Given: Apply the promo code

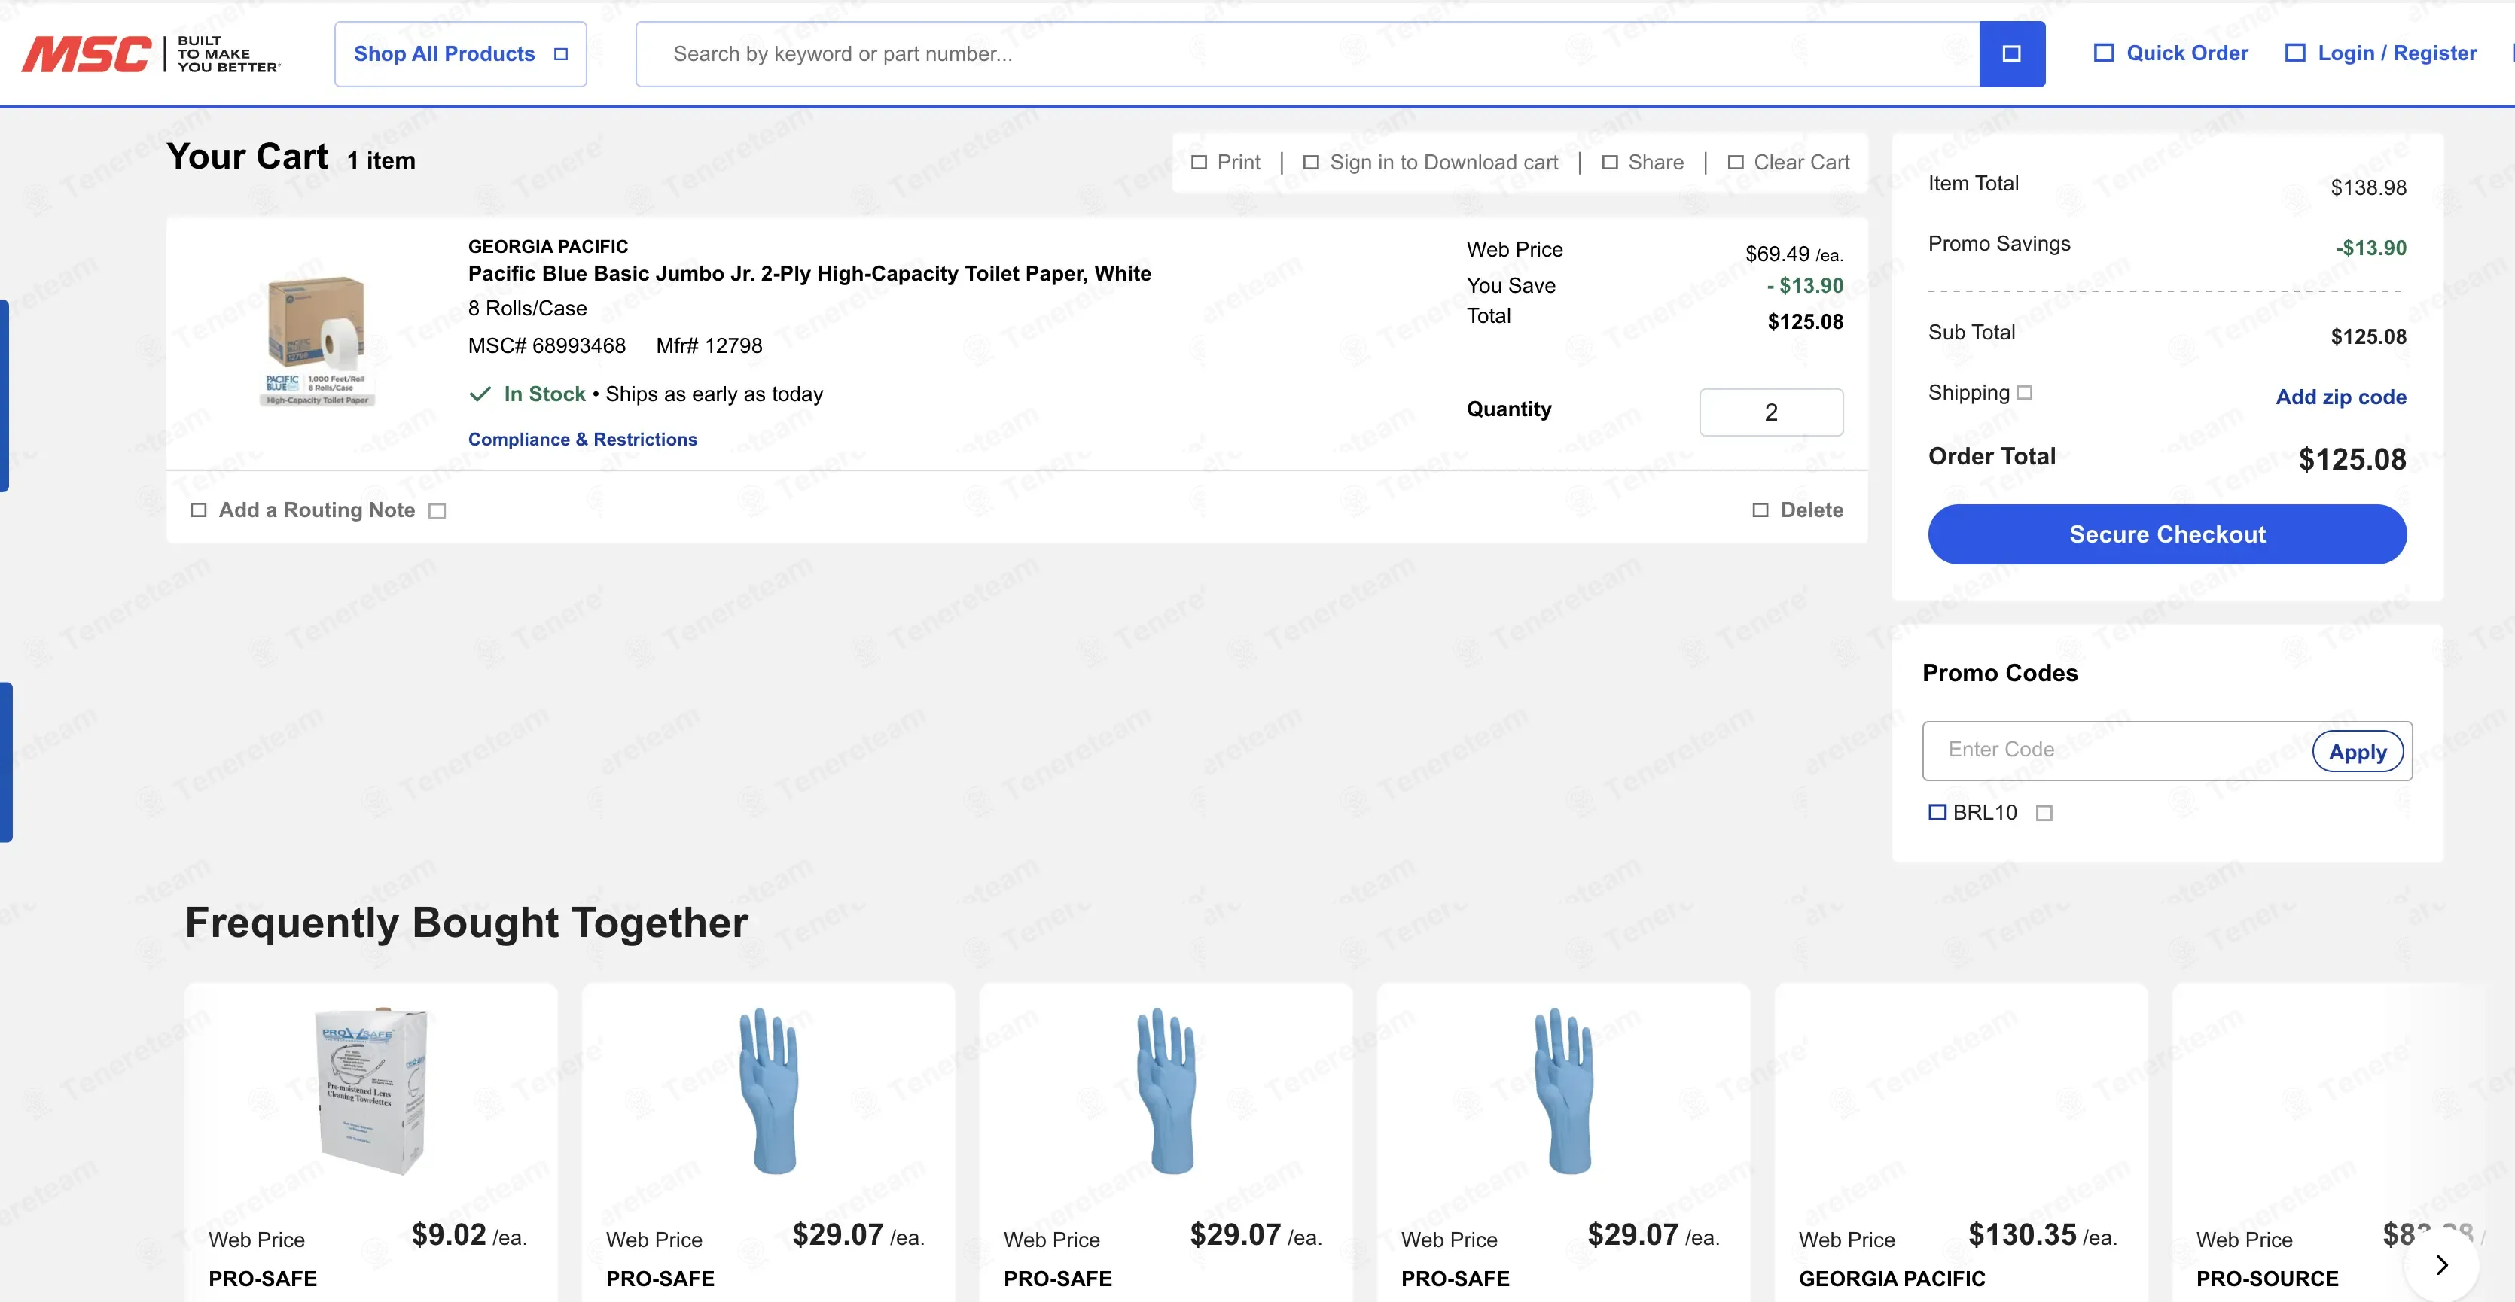Looking at the screenshot, I should (x=2357, y=752).
